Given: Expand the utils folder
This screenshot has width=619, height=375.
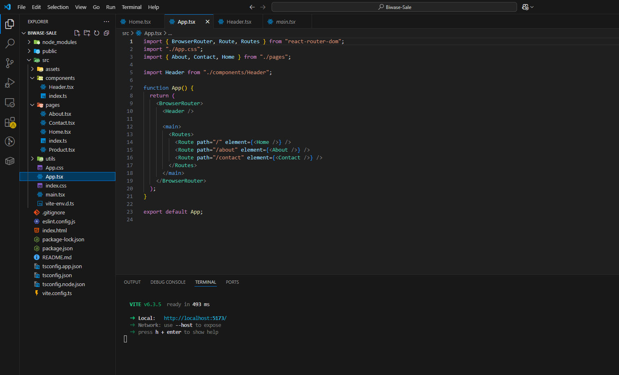Looking at the screenshot, I should (50, 159).
